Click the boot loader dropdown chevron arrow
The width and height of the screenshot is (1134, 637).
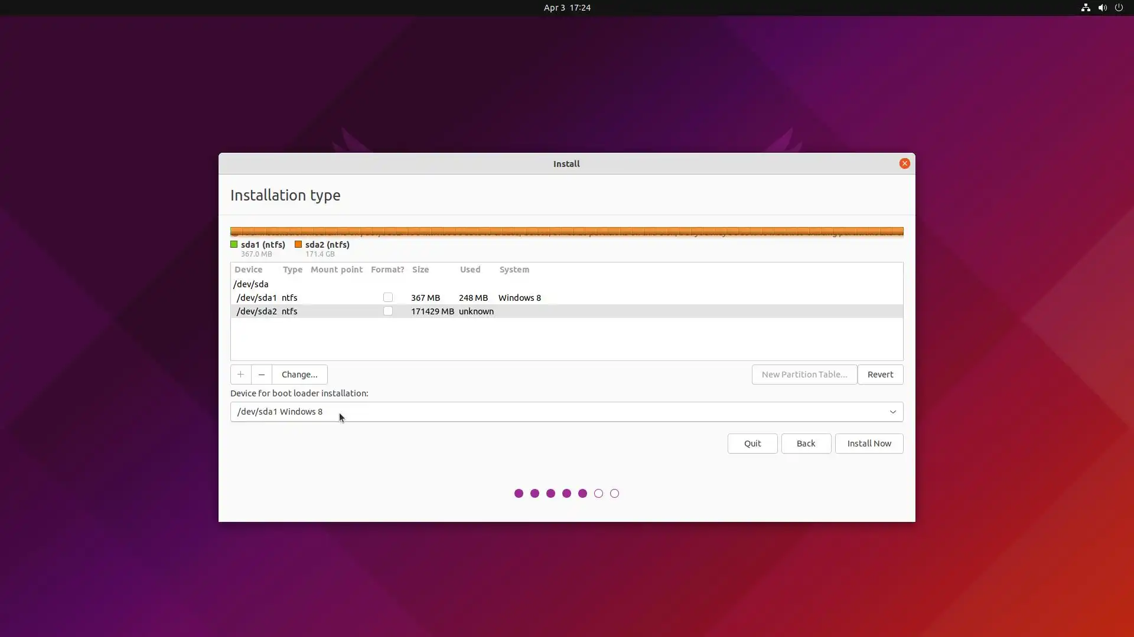click(892, 412)
